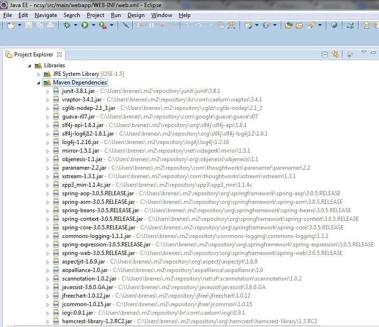Expand the xstream-1.3.1.jar node
The image size is (379, 327).
(x=47, y=177)
